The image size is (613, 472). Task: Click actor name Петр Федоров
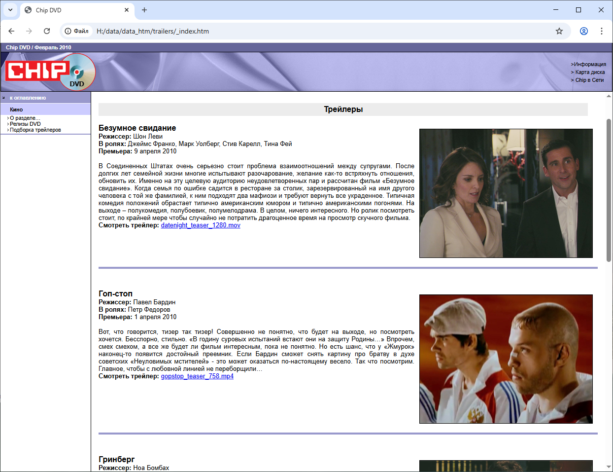pos(149,310)
